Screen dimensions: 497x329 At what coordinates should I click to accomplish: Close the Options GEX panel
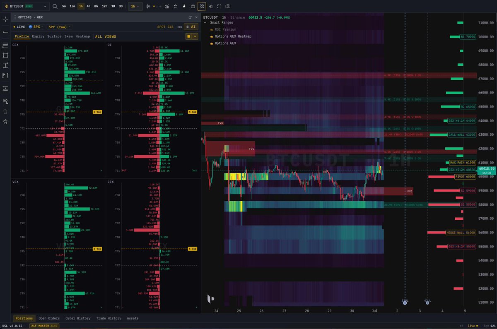click(x=196, y=17)
